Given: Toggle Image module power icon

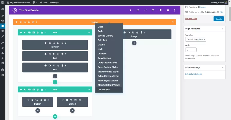Looking at the screenshot, I should [137, 32].
